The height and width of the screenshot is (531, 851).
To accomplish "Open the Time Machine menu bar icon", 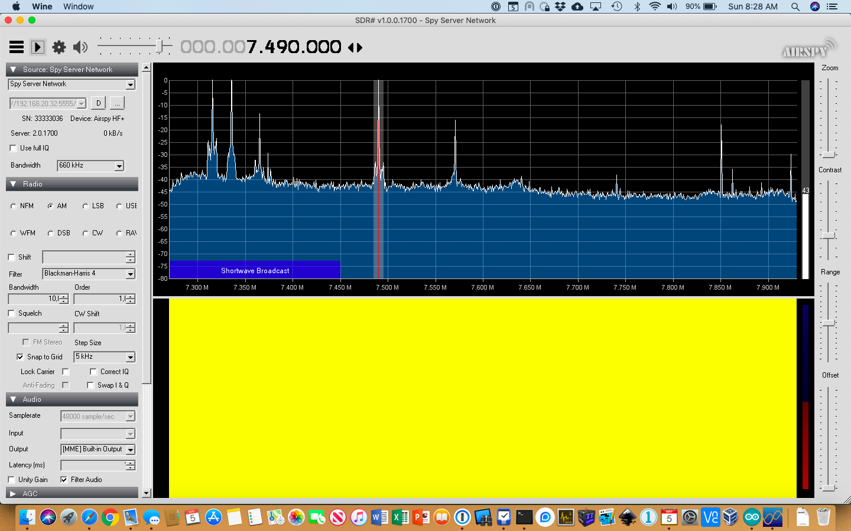I will (x=616, y=6).
